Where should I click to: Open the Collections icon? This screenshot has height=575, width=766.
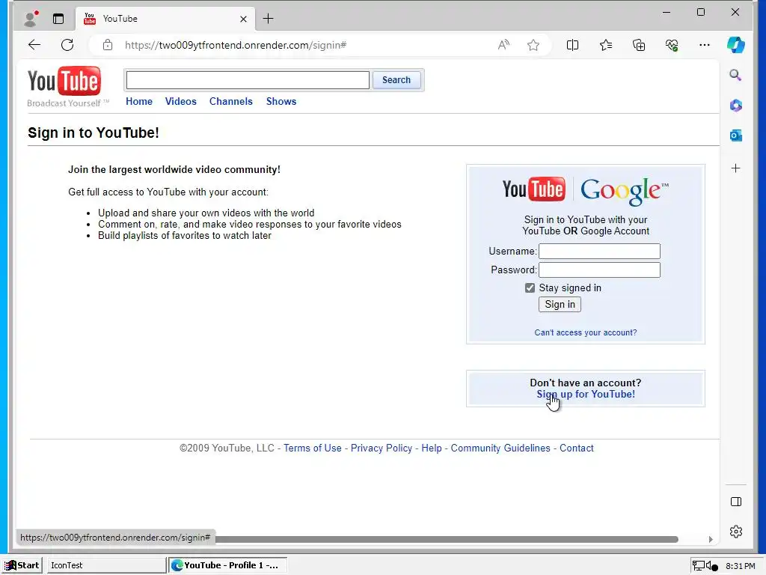coord(639,45)
